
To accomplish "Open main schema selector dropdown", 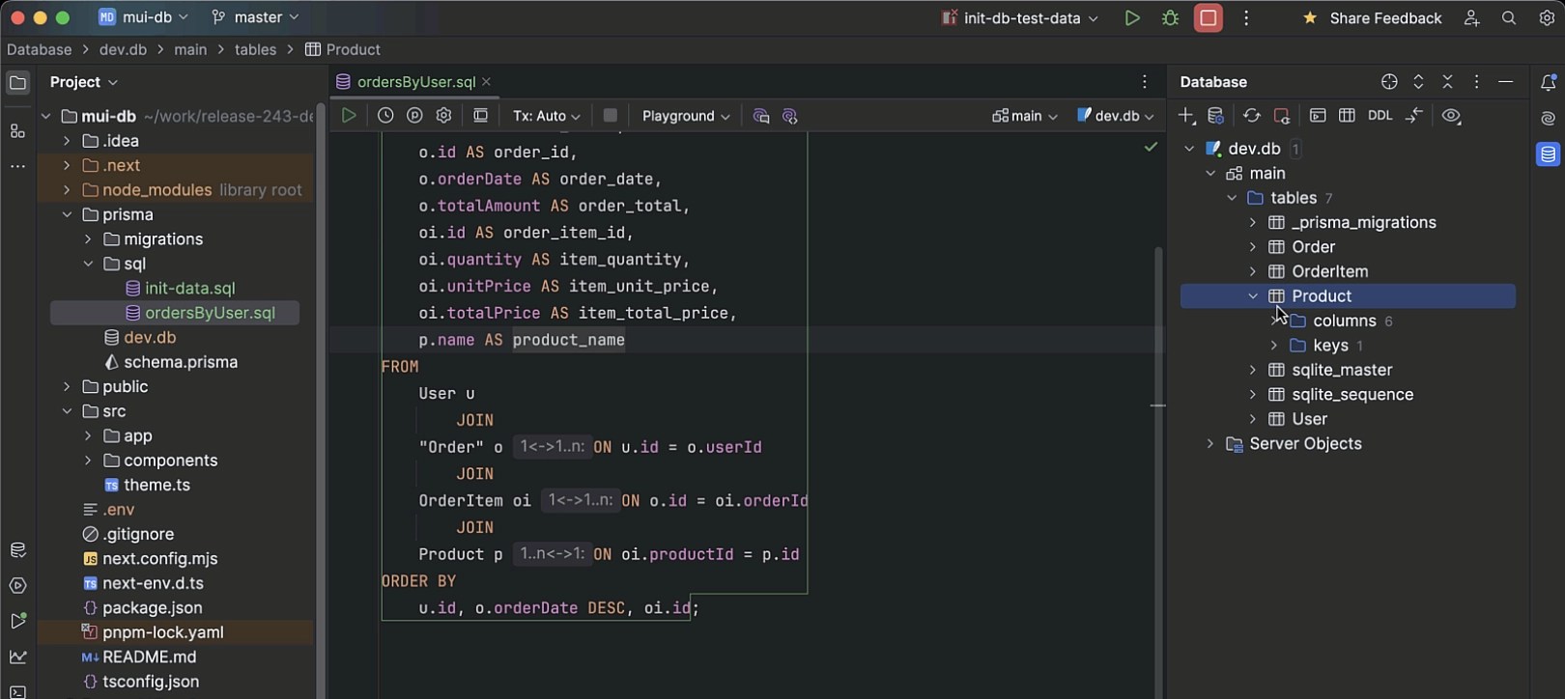I will [1025, 116].
